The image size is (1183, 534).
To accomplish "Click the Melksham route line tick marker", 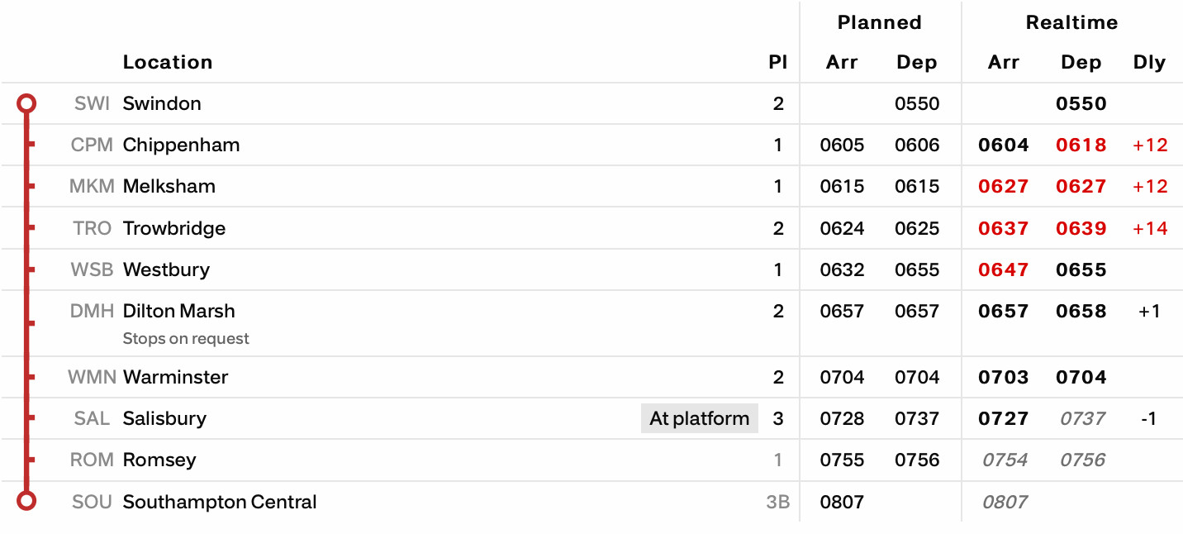I will point(31,186).
